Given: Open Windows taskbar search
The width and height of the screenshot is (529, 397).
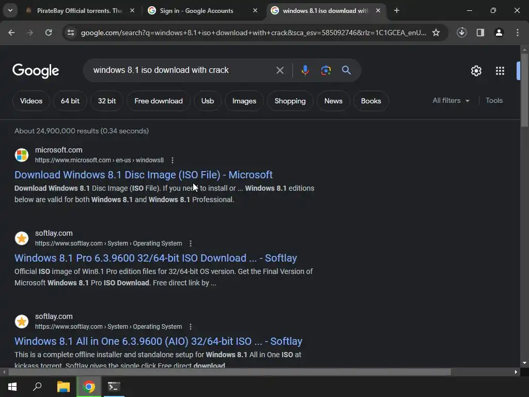Looking at the screenshot, I should click(37, 387).
